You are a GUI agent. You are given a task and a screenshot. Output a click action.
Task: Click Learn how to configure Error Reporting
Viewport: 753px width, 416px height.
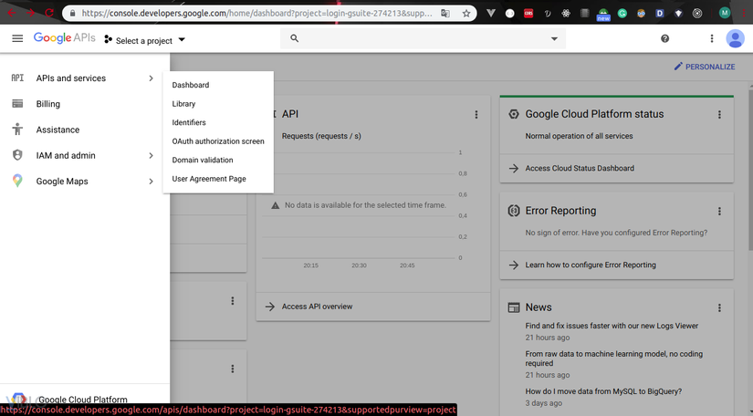click(x=591, y=265)
